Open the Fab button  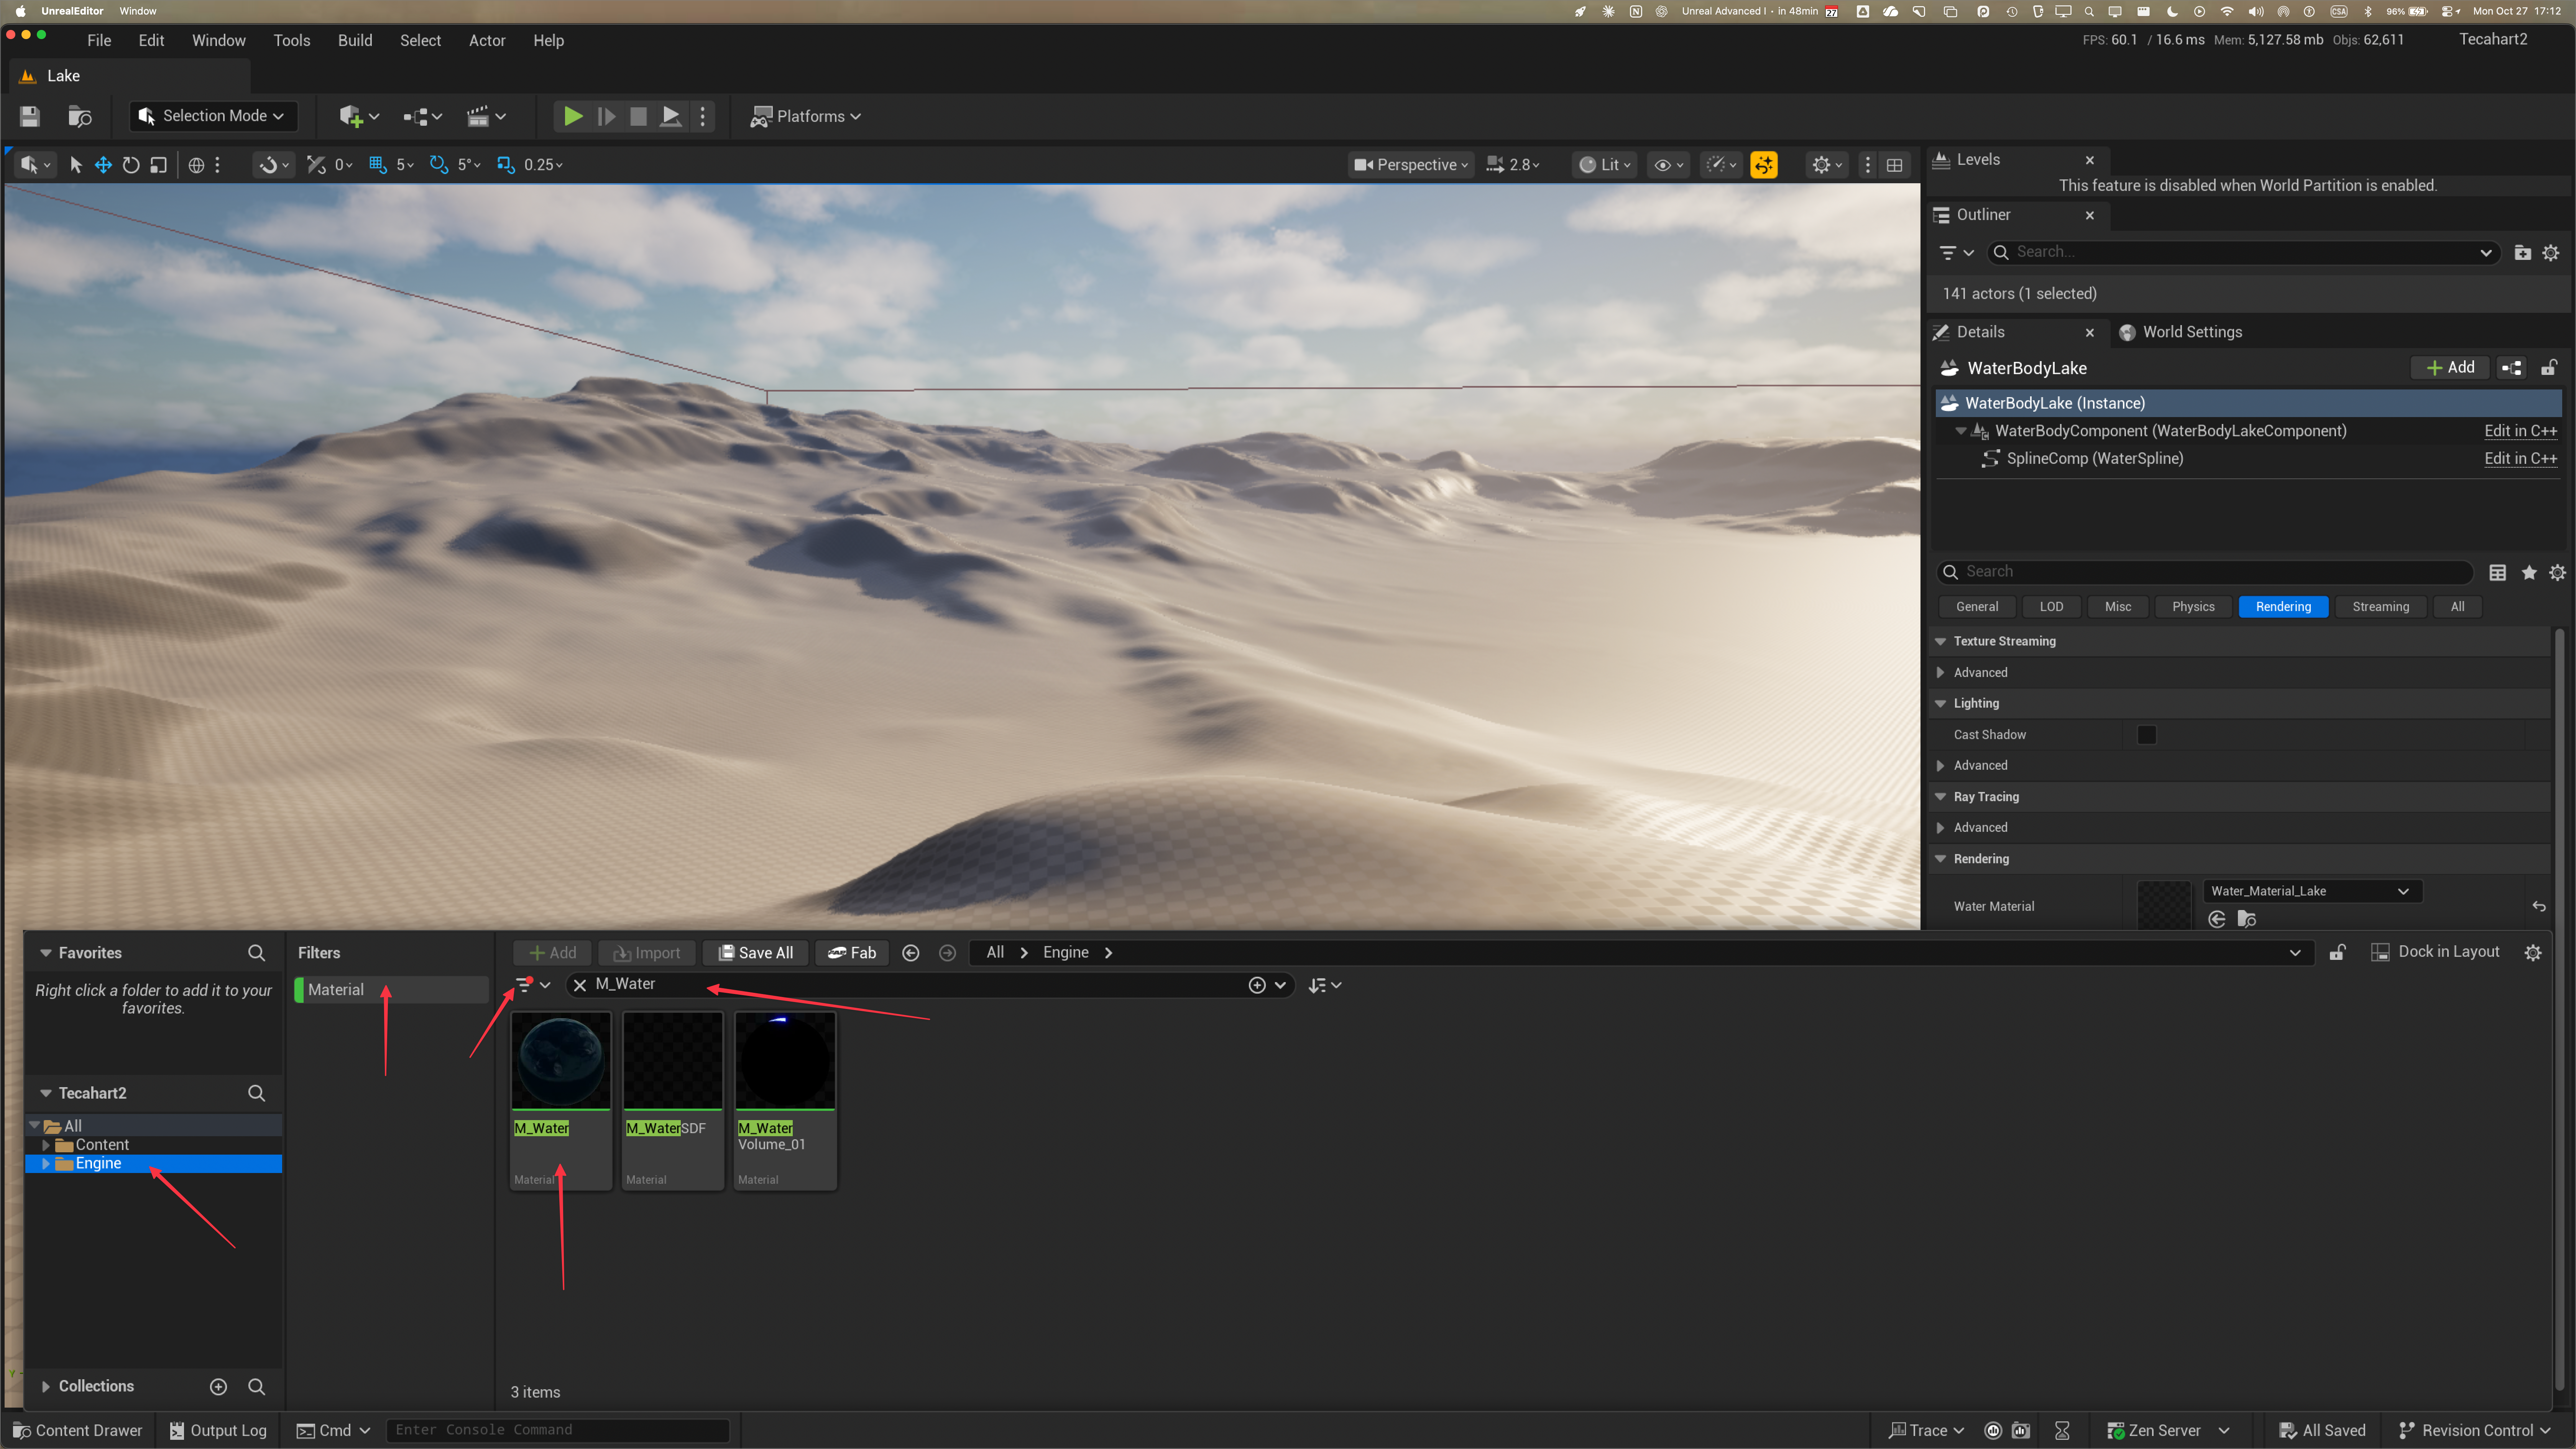852,953
